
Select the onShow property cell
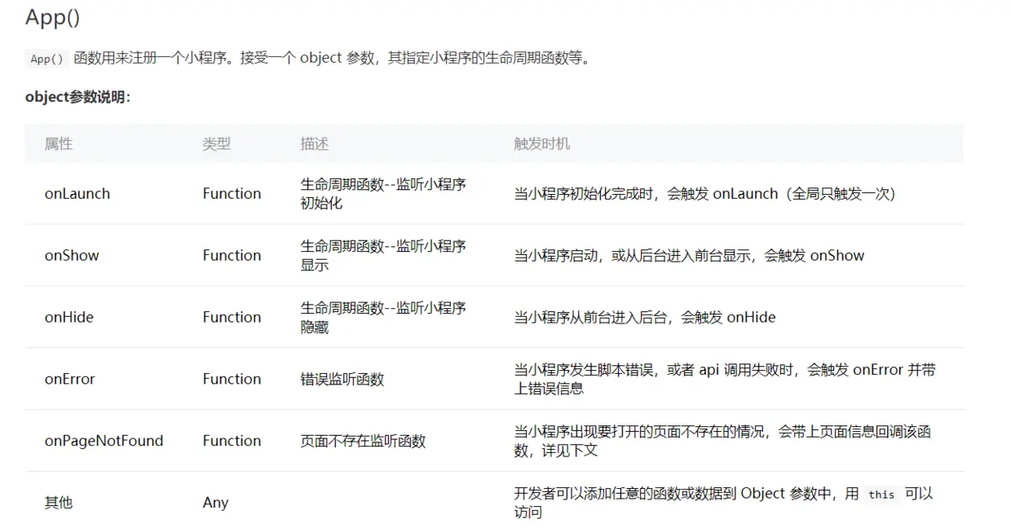tap(72, 256)
